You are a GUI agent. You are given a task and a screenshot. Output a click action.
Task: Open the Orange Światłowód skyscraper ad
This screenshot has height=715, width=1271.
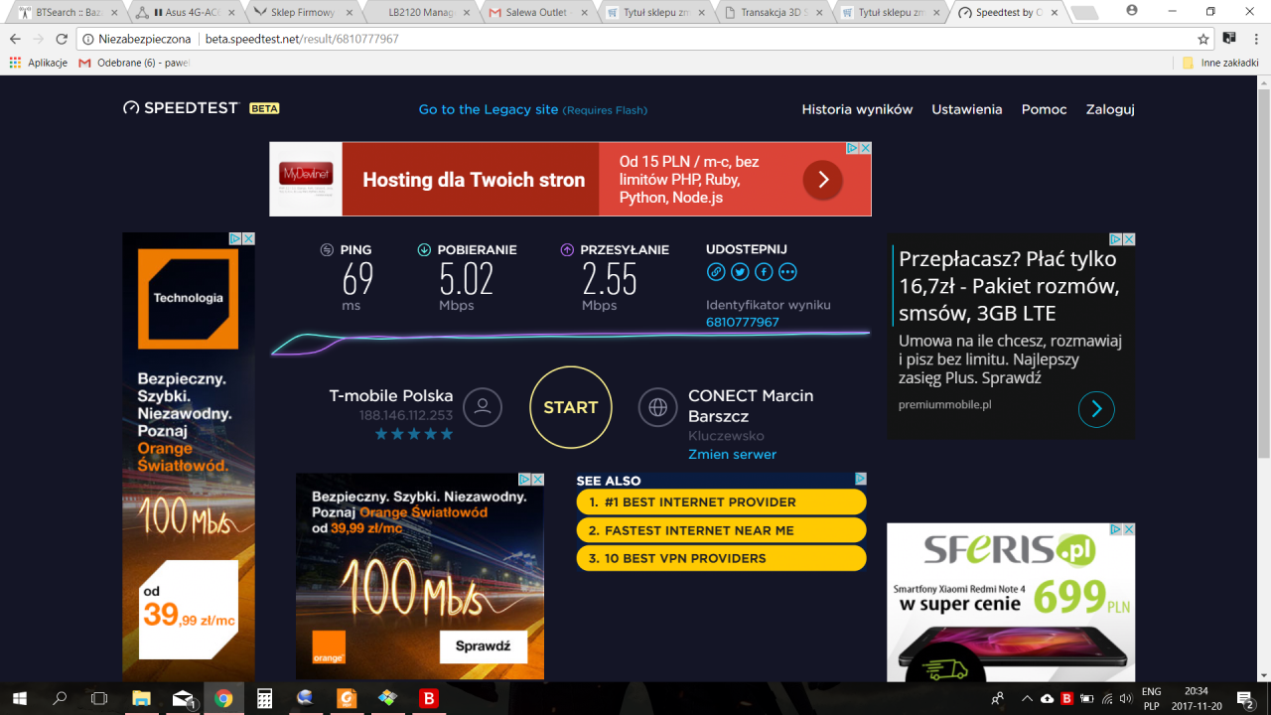[189, 457]
